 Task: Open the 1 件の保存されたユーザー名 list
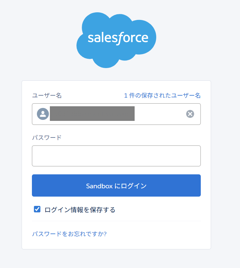162,95
